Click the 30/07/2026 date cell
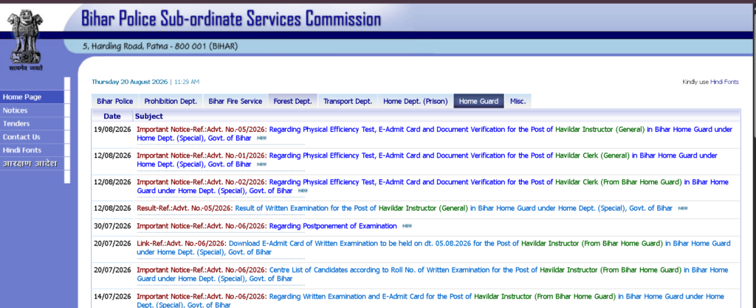Image resolution: width=756 pixels, height=308 pixels. 112,225
